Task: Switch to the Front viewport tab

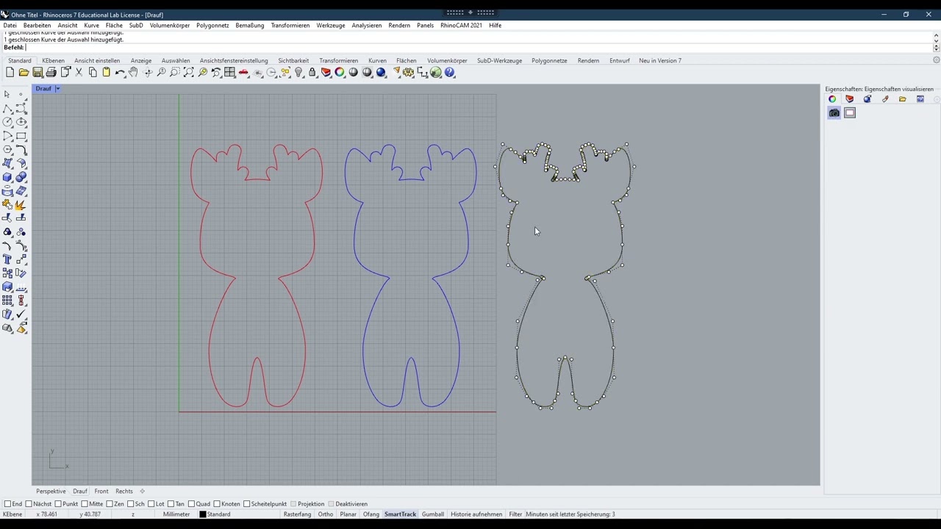Action: pos(101,491)
